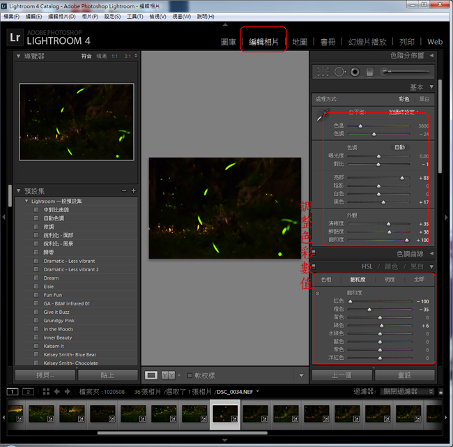Click the Before/After YY view button

[x=168, y=375]
